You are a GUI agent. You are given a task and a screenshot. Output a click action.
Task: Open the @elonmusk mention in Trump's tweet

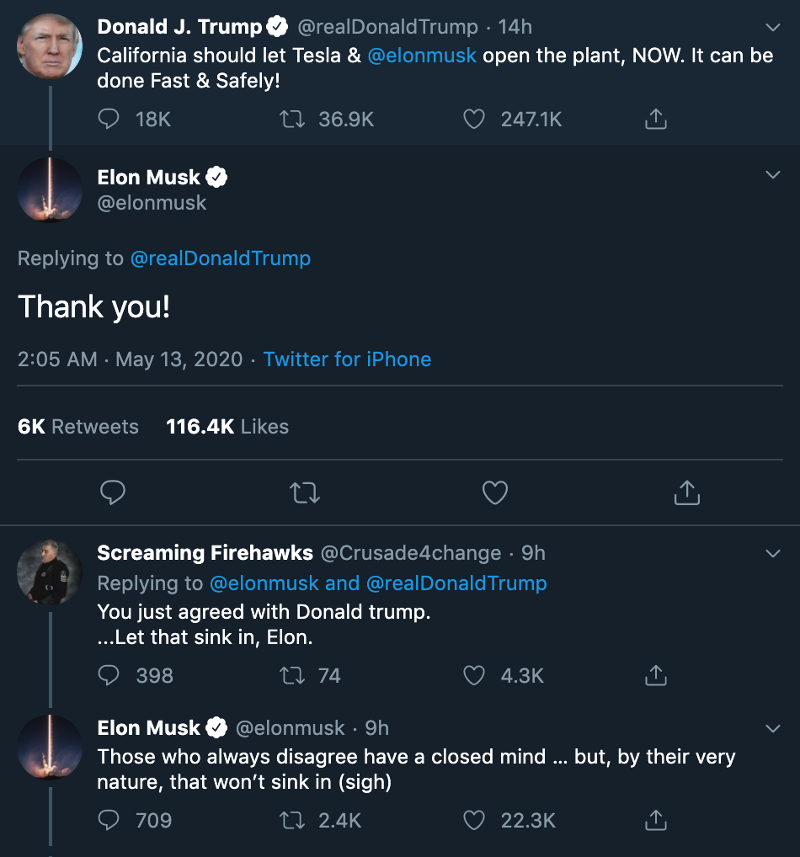[422, 56]
